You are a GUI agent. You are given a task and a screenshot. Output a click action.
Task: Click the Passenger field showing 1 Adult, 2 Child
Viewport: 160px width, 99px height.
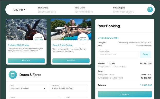tap(69, 89)
